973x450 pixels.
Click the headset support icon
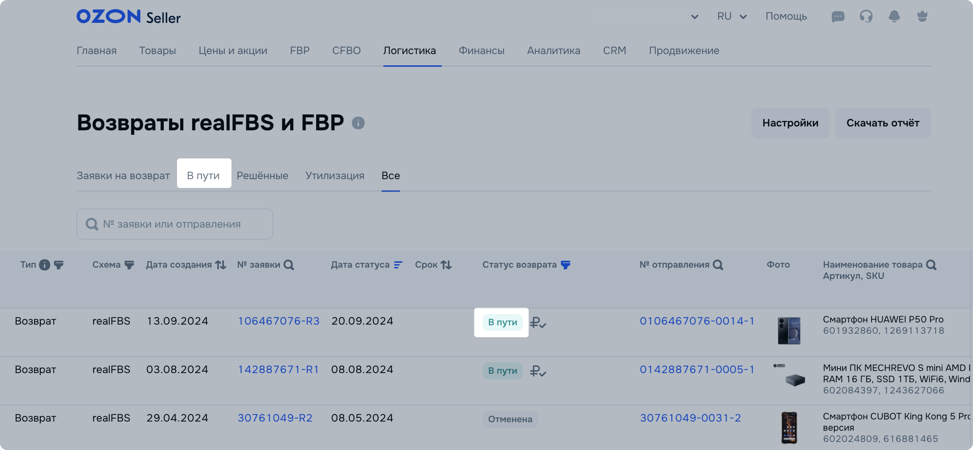(866, 17)
